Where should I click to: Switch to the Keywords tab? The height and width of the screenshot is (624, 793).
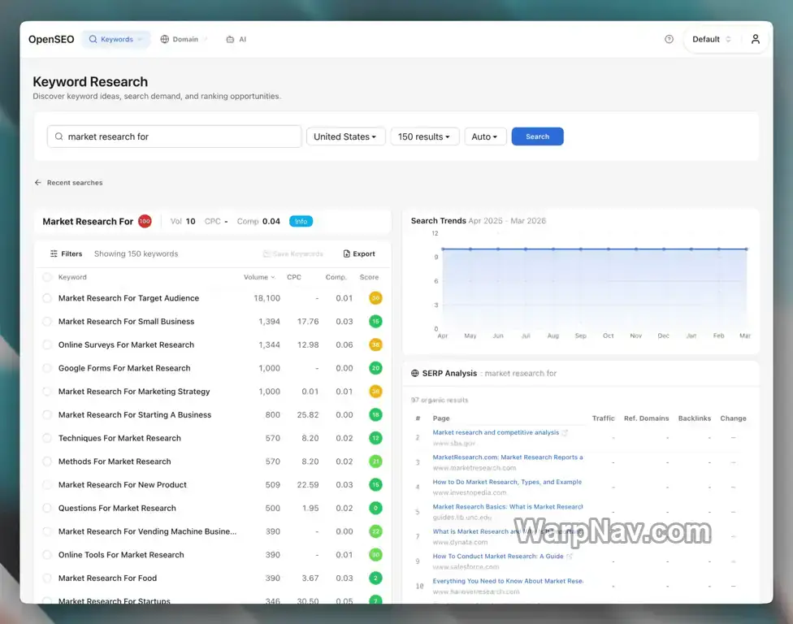tap(116, 39)
